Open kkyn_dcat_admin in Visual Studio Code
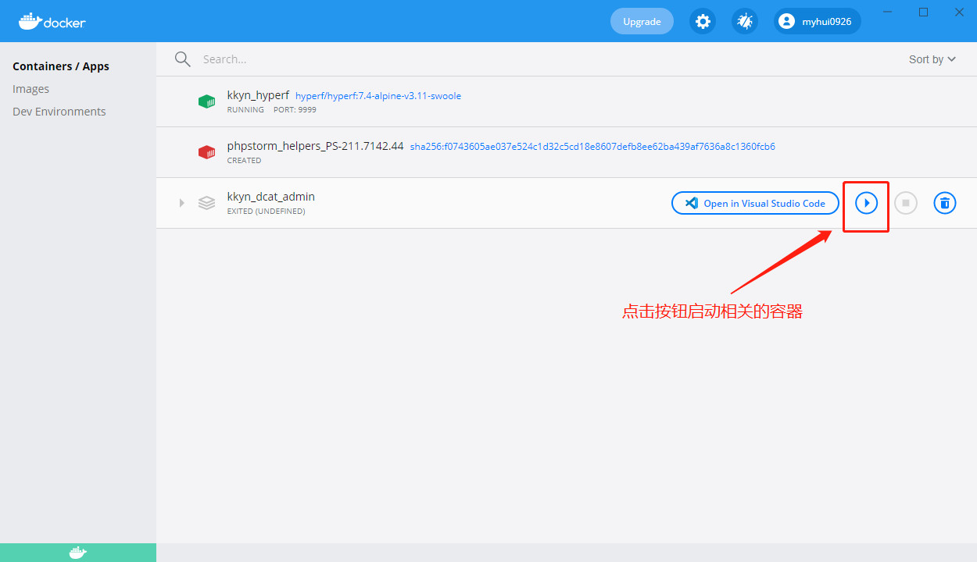This screenshot has width=977, height=562. pos(754,203)
